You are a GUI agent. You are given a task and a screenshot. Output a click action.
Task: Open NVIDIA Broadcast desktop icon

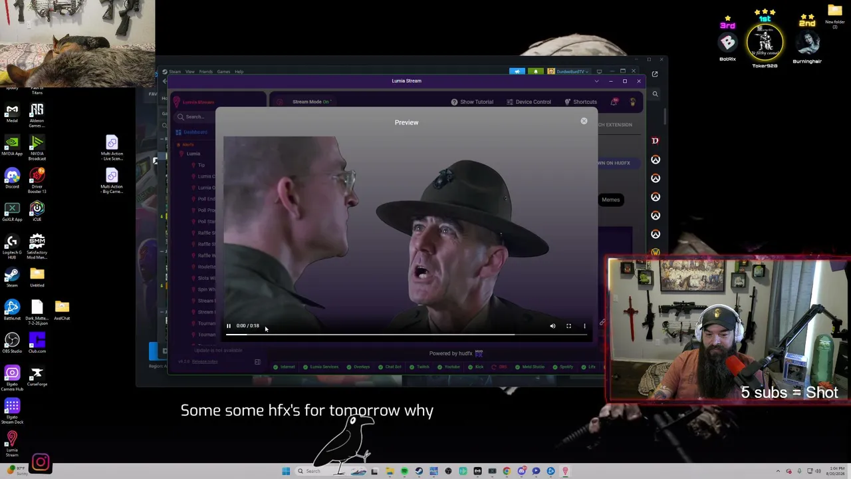(37, 147)
